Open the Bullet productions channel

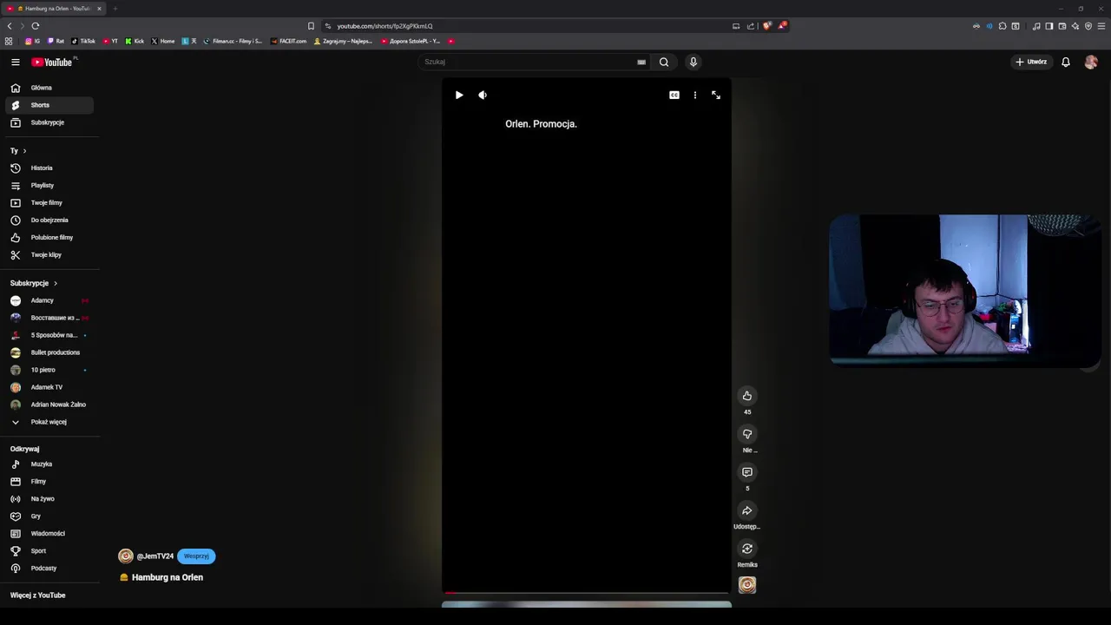49,352
